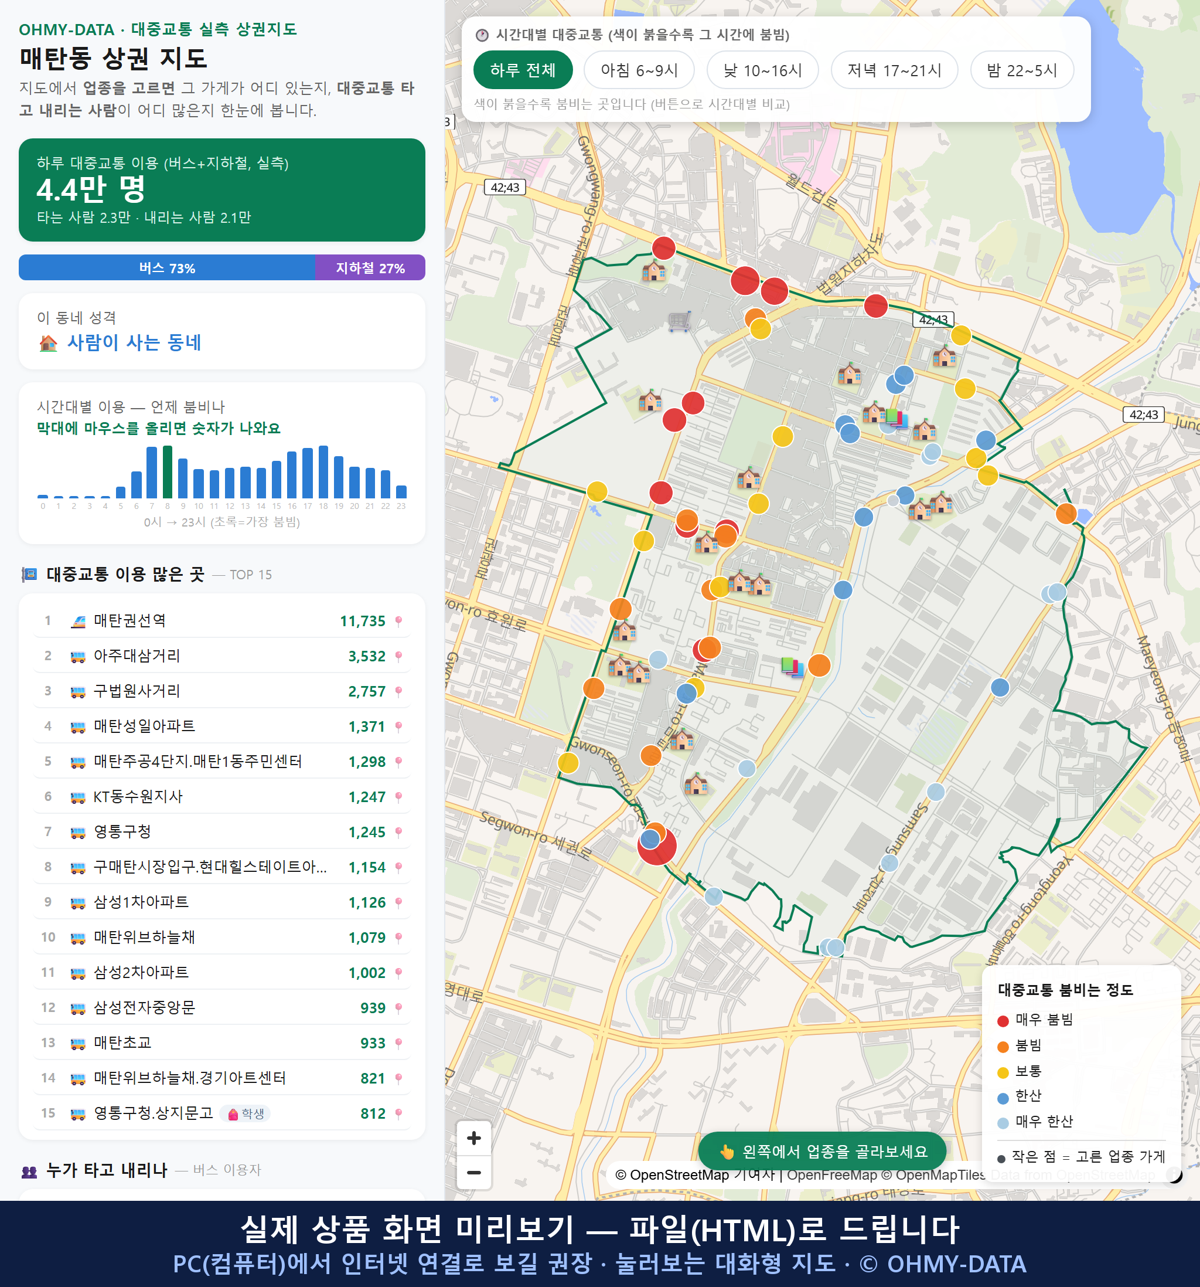Click the blue 버스 73% share bar
Screen dimensions: 1200x1287
point(167,267)
